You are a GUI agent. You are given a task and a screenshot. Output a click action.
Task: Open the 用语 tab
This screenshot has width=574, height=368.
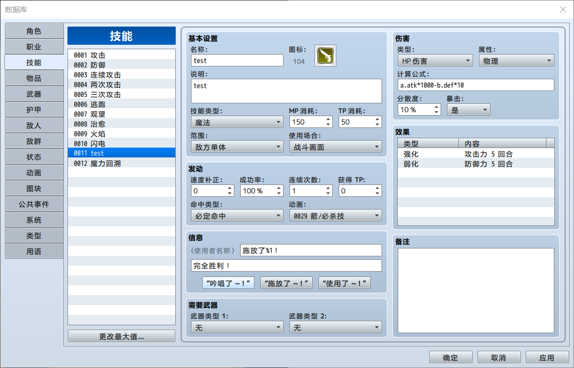click(x=34, y=251)
